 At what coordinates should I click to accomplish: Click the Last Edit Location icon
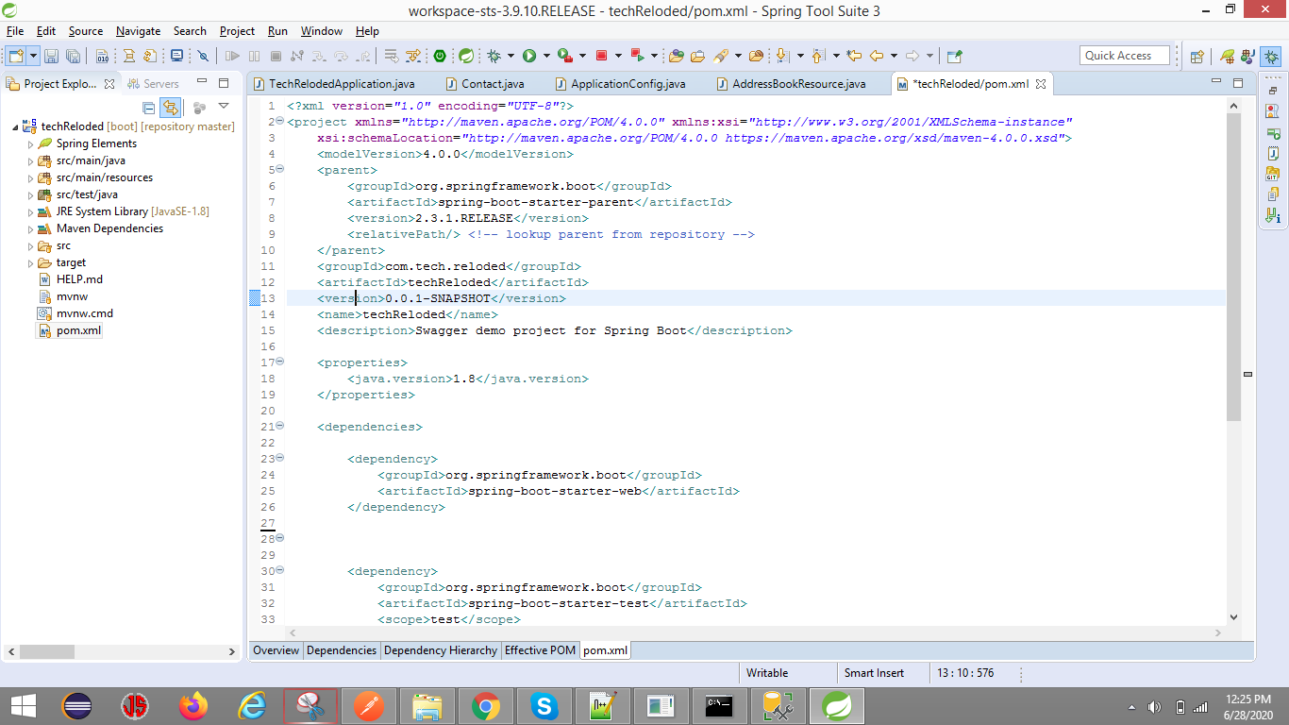[x=854, y=56]
